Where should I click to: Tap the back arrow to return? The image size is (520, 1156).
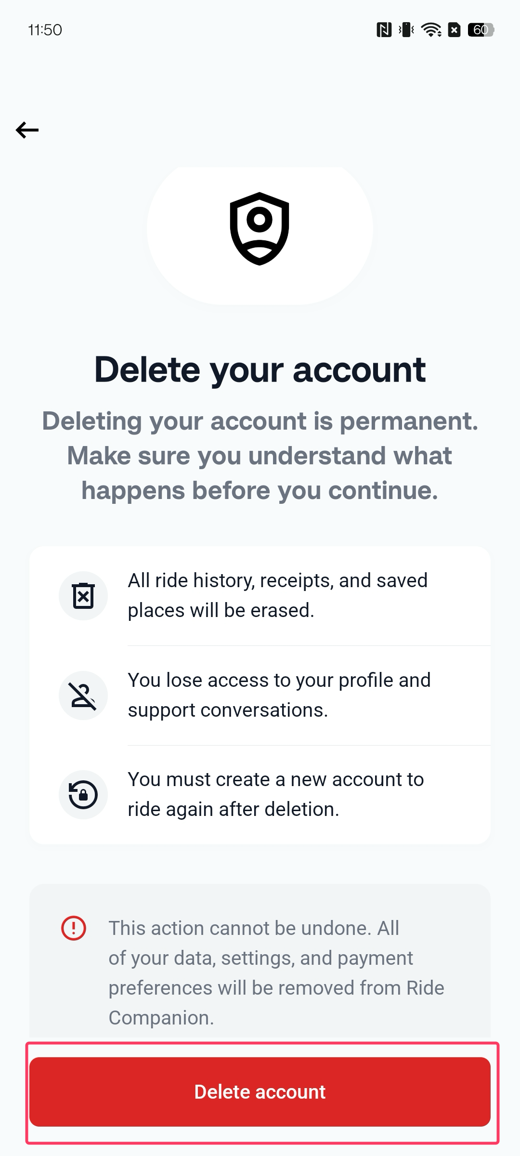(x=26, y=130)
